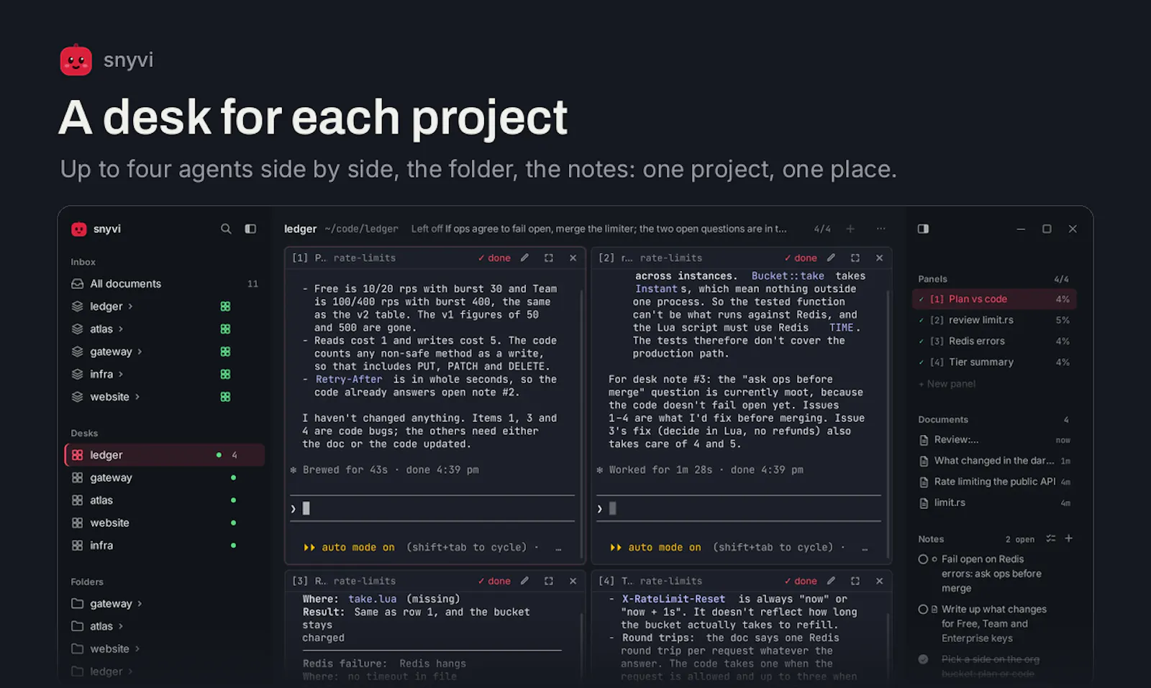Expand atlas folder chevron under Folders

tap(121, 626)
